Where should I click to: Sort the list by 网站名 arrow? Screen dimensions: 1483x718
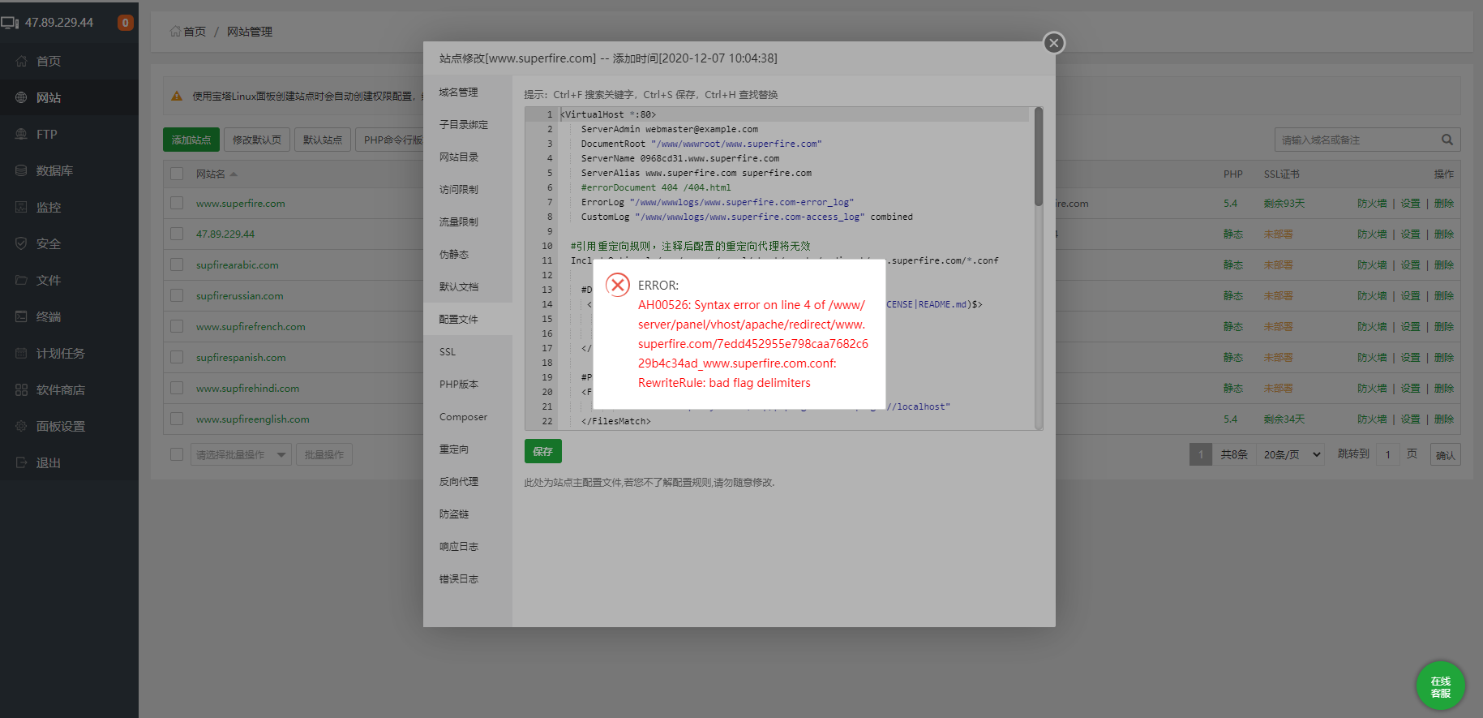(234, 174)
